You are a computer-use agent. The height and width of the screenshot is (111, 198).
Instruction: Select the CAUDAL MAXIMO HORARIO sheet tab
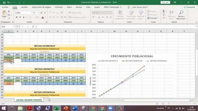click(x=29, y=100)
